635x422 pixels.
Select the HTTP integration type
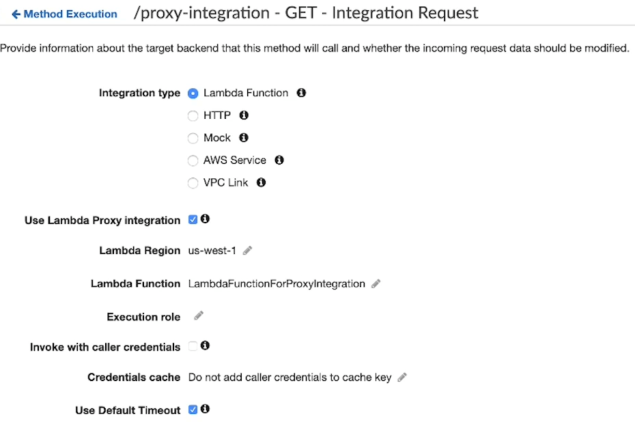coord(193,115)
